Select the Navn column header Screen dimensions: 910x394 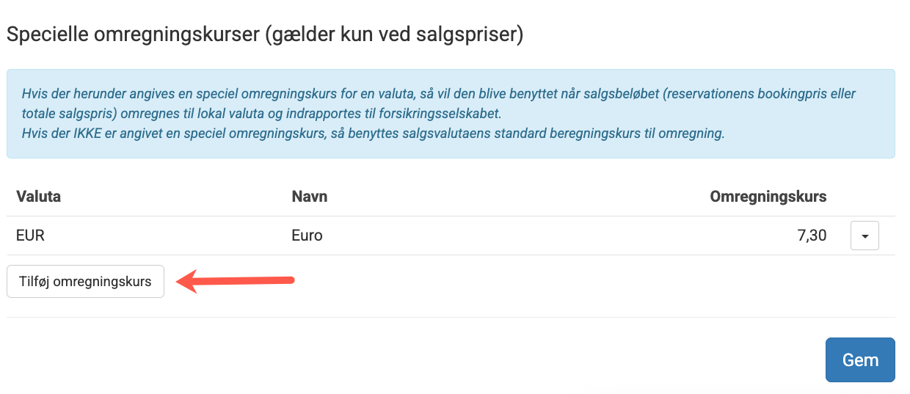pyautogui.click(x=310, y=197)
